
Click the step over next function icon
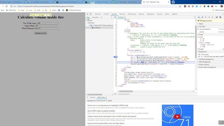click(202, 17)
